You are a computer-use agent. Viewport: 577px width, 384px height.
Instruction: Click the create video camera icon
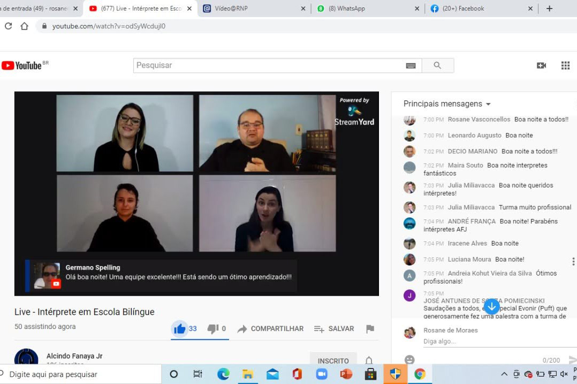541,65
